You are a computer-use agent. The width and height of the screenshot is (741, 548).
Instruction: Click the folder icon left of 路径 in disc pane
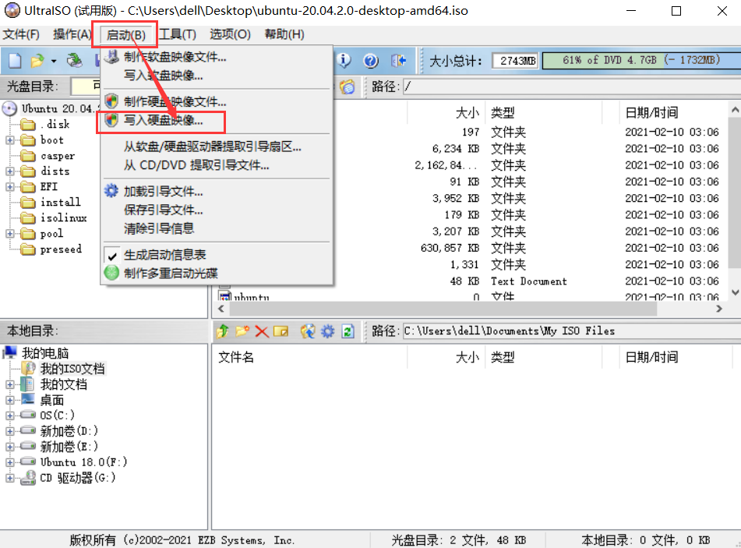tap(348, 87)
